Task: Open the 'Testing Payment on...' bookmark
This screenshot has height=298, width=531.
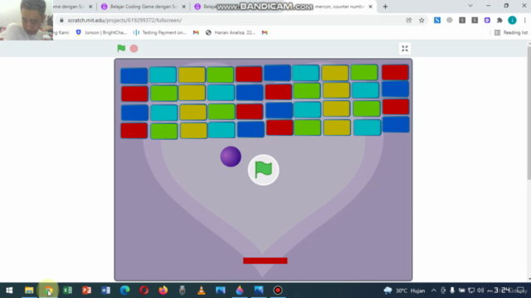Action: click(160, 32)
